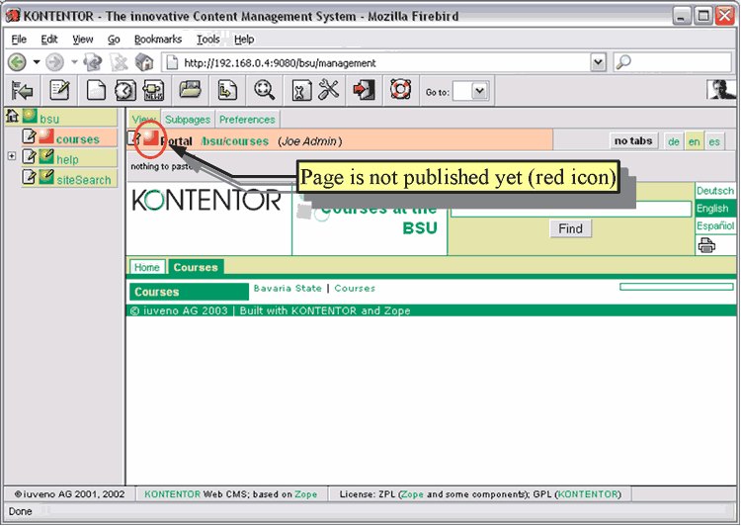Toggle the 'de' language button
741x526 pixels.
674,141
